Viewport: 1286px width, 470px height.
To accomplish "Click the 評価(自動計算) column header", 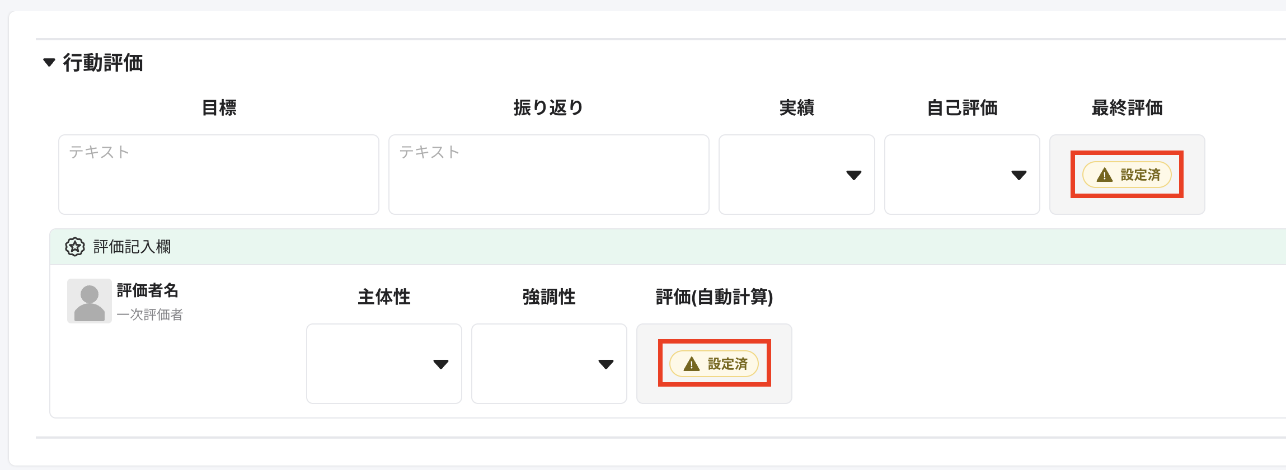I will click(x=714, y=297).
